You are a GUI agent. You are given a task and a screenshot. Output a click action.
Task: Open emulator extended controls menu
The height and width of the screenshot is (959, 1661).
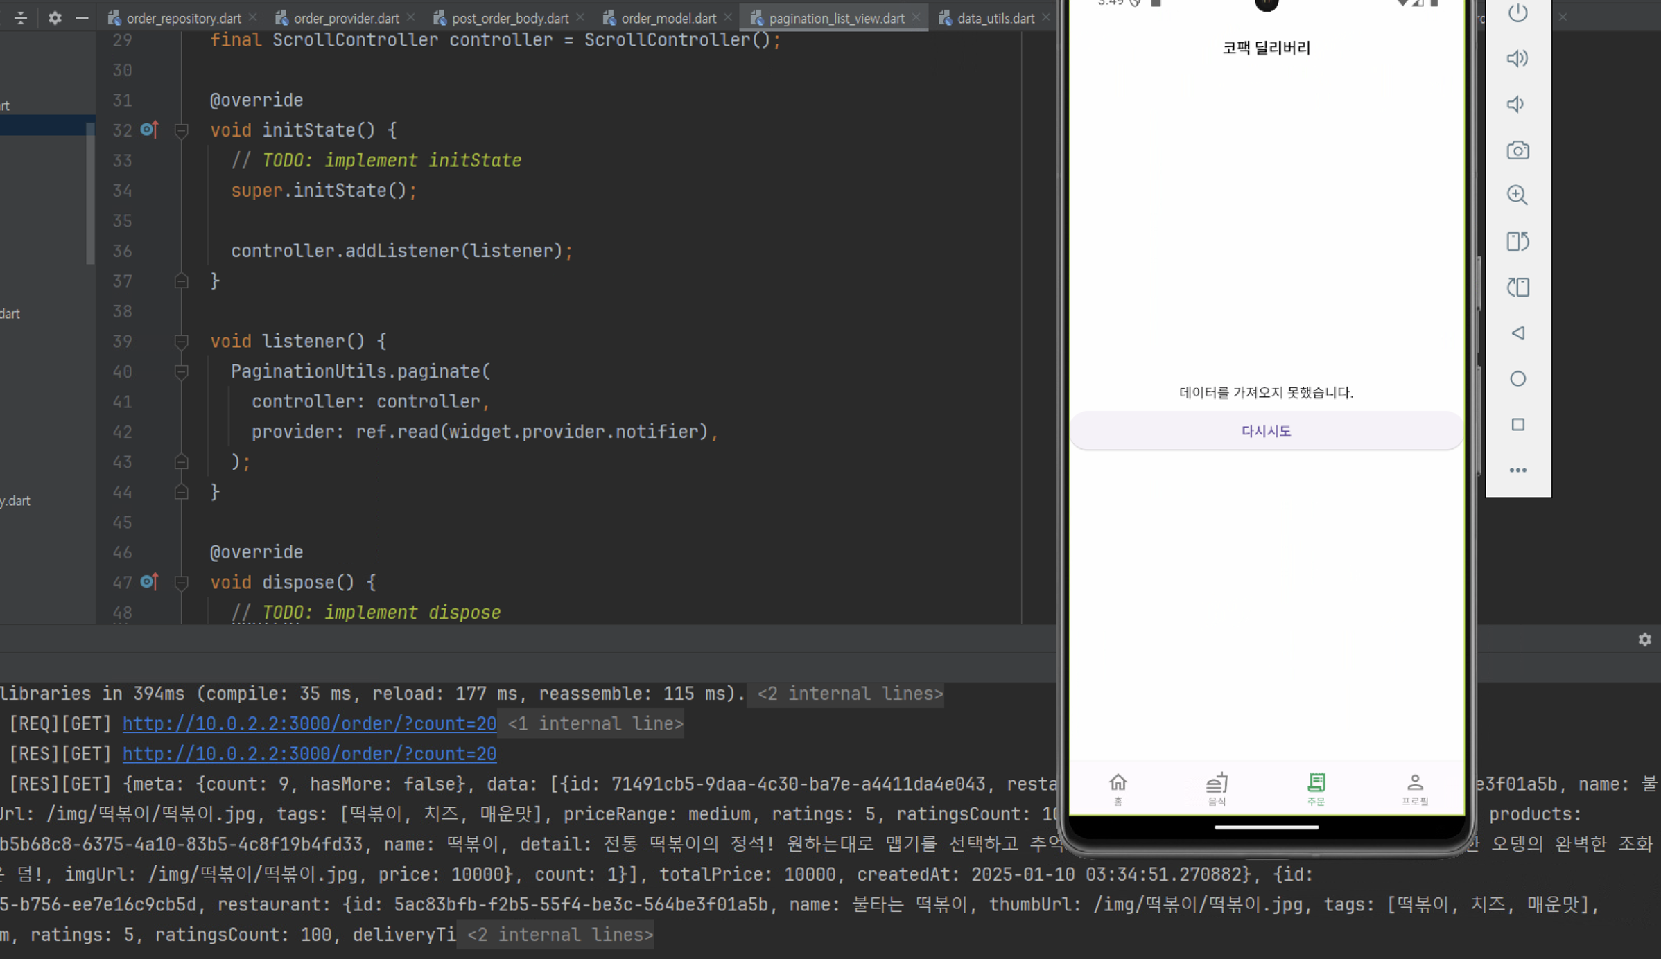click(x=1517, y=470)
